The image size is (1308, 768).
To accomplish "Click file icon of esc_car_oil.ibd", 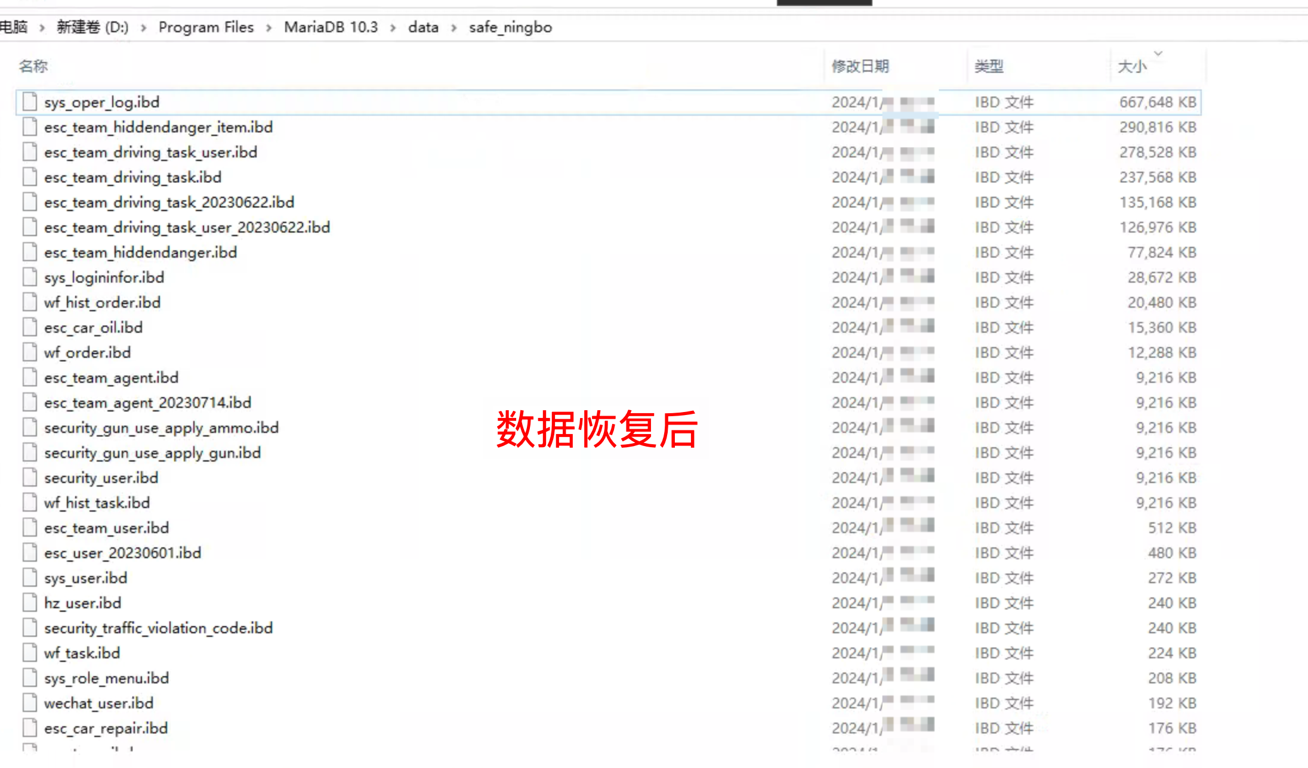I will (x=30, y=327).
